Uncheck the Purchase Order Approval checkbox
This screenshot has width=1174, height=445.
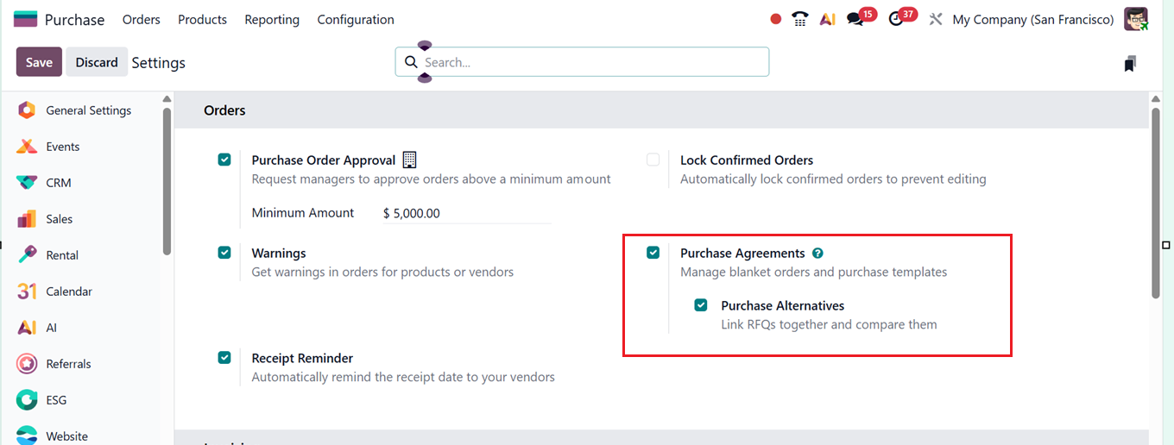tap(224, 160)
